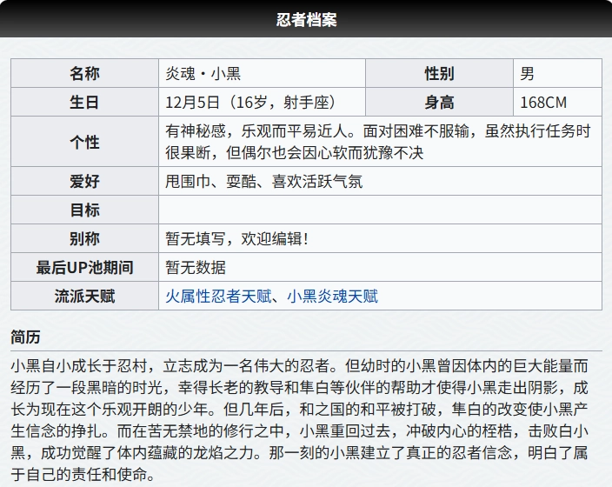
Task: Click the 个性 row label
Action: [84, 142]
